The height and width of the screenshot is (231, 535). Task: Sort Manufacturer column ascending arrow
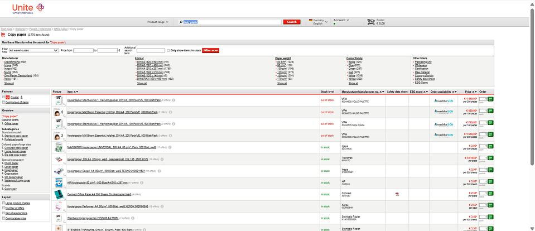380,92
